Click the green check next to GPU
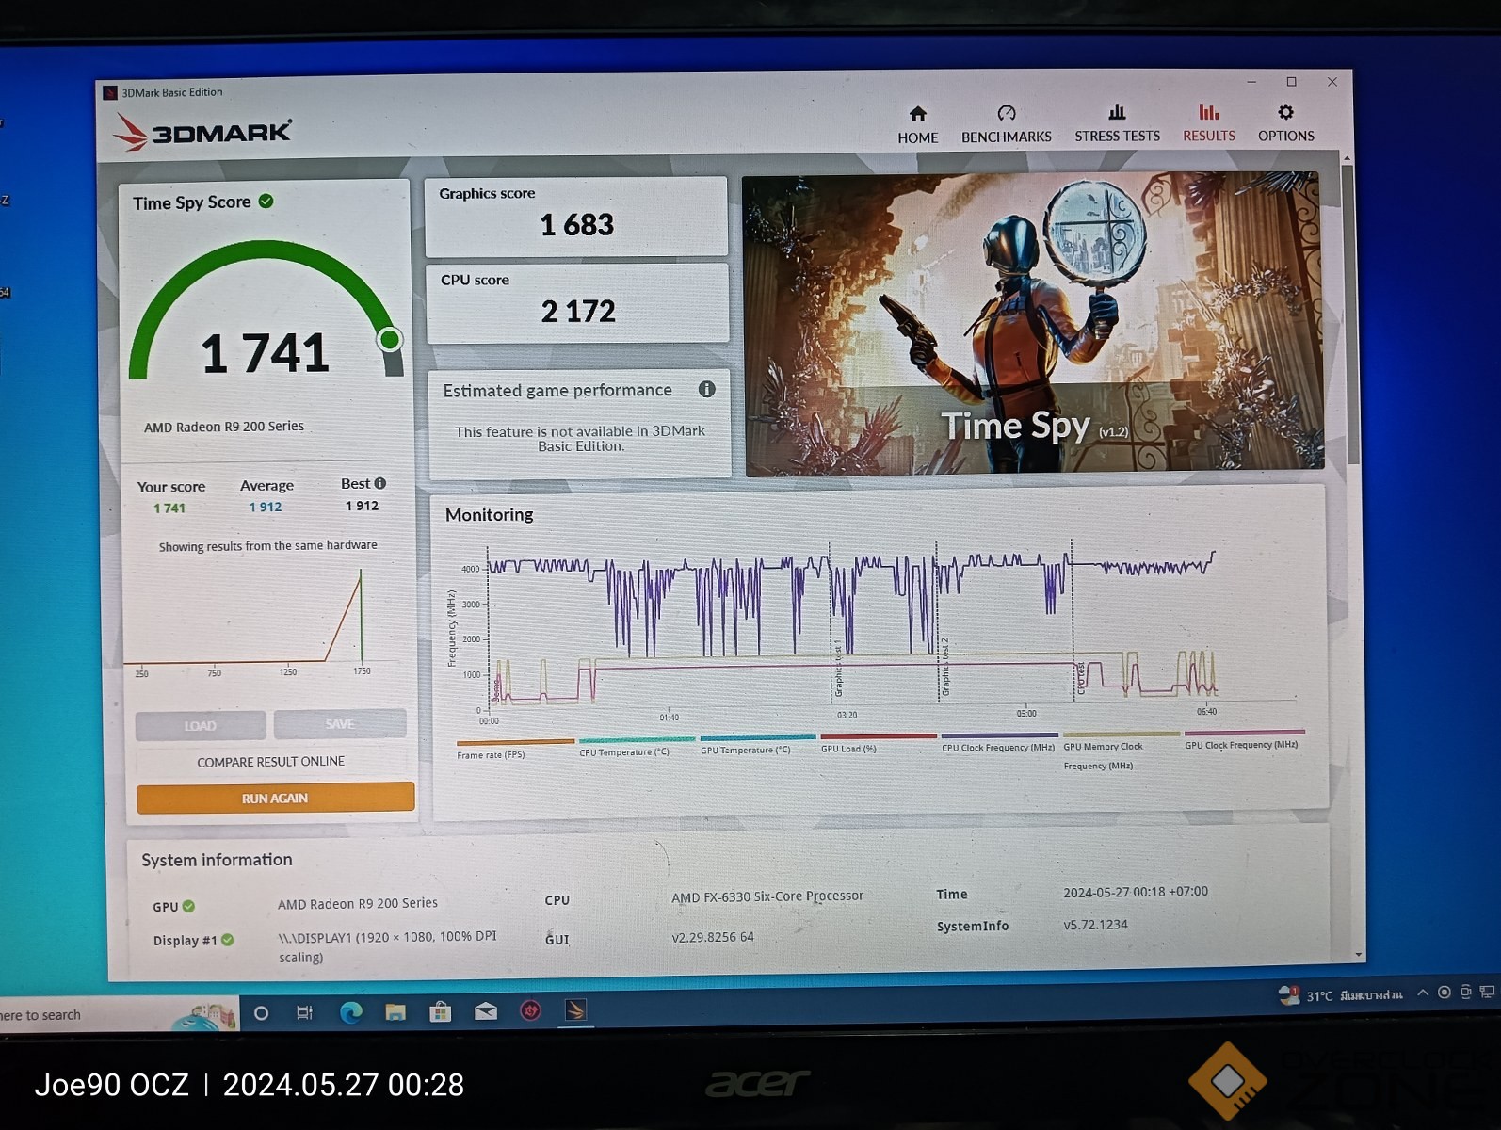This screenshot has width=1501, height=1130. [188, 906]
